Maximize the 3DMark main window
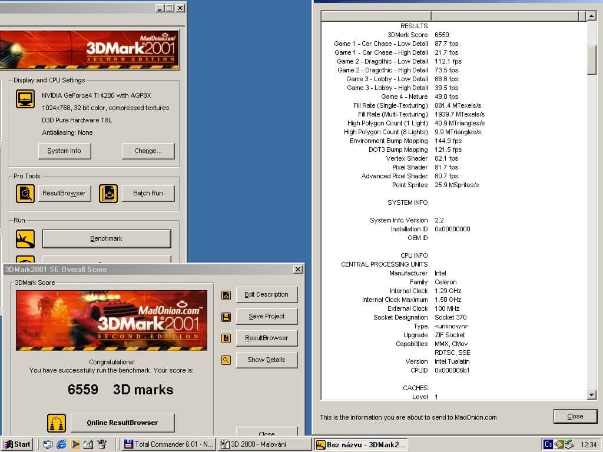This screenshot has height=452, width=603. click(x=169, y=8)
